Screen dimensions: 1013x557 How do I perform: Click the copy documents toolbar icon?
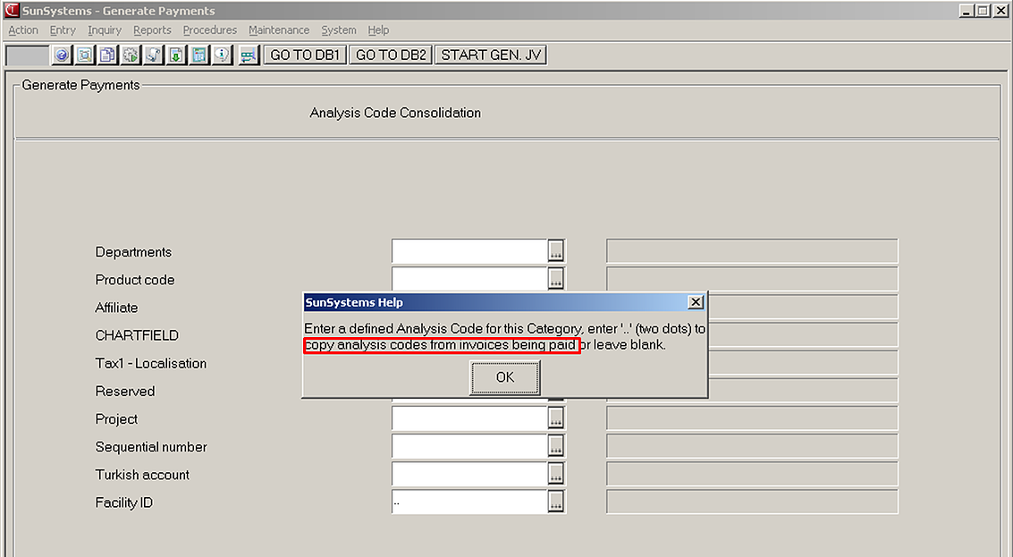[107, 55]
